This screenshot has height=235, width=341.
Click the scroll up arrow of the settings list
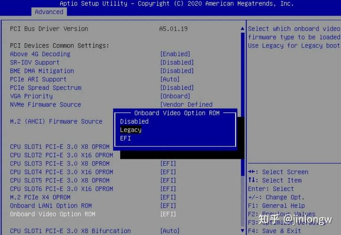pyautogui.click(x=243, y=29)
